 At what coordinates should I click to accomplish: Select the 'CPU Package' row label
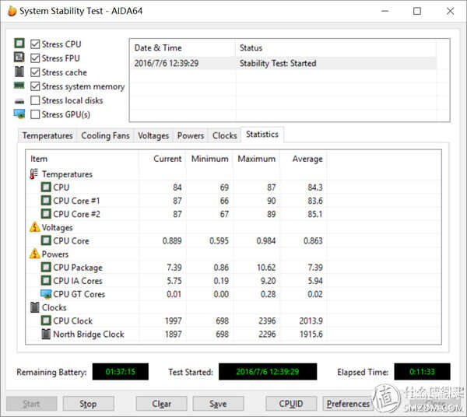click(78, 268)
